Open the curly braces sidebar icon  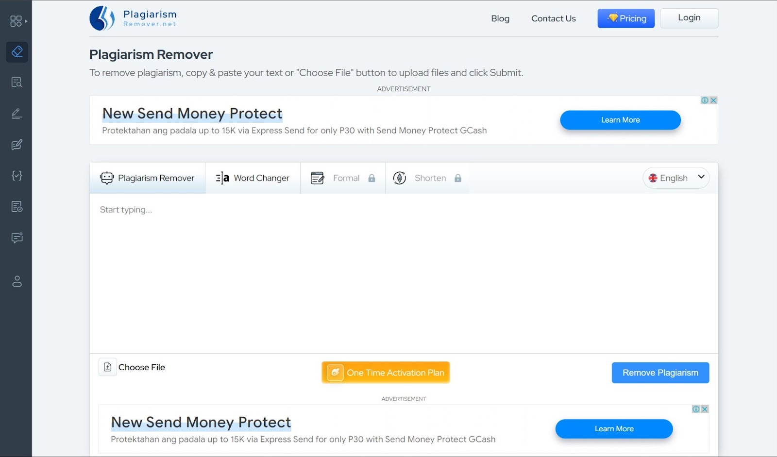tap(17, 176)
